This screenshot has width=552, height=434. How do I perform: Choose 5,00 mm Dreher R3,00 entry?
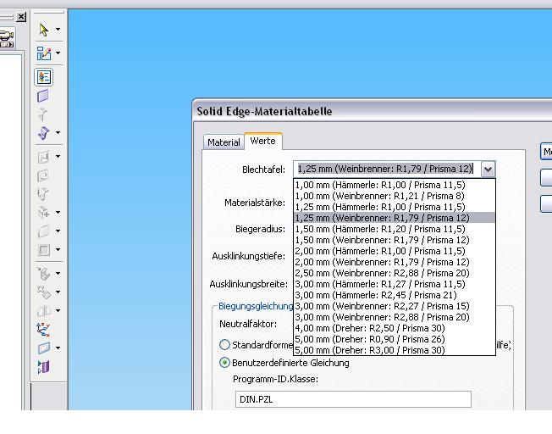[x=395, y=350]
